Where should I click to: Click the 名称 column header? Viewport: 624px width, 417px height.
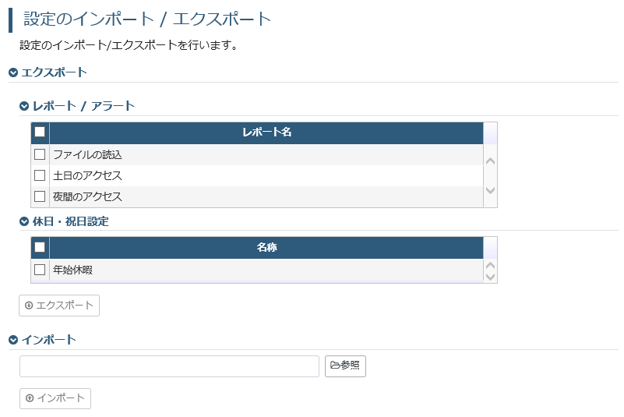(266, 247)
